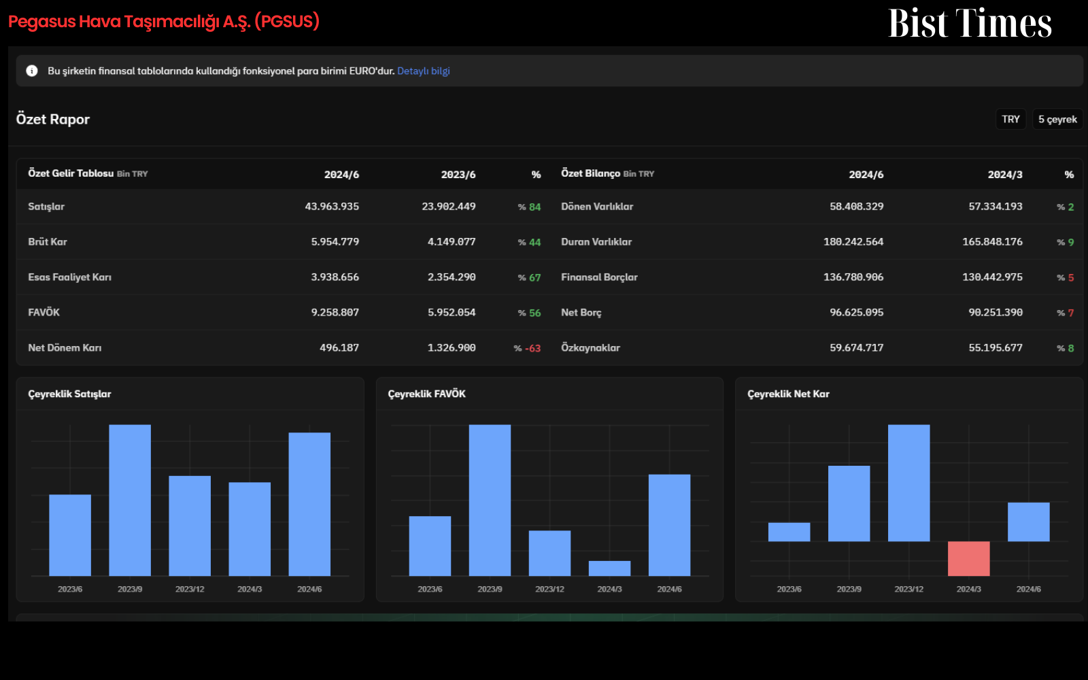Click the Özkaynaklar balance sheet row
Image resolution: width=1088 pixels, height=680 pixels.
(x=817, y=347)
